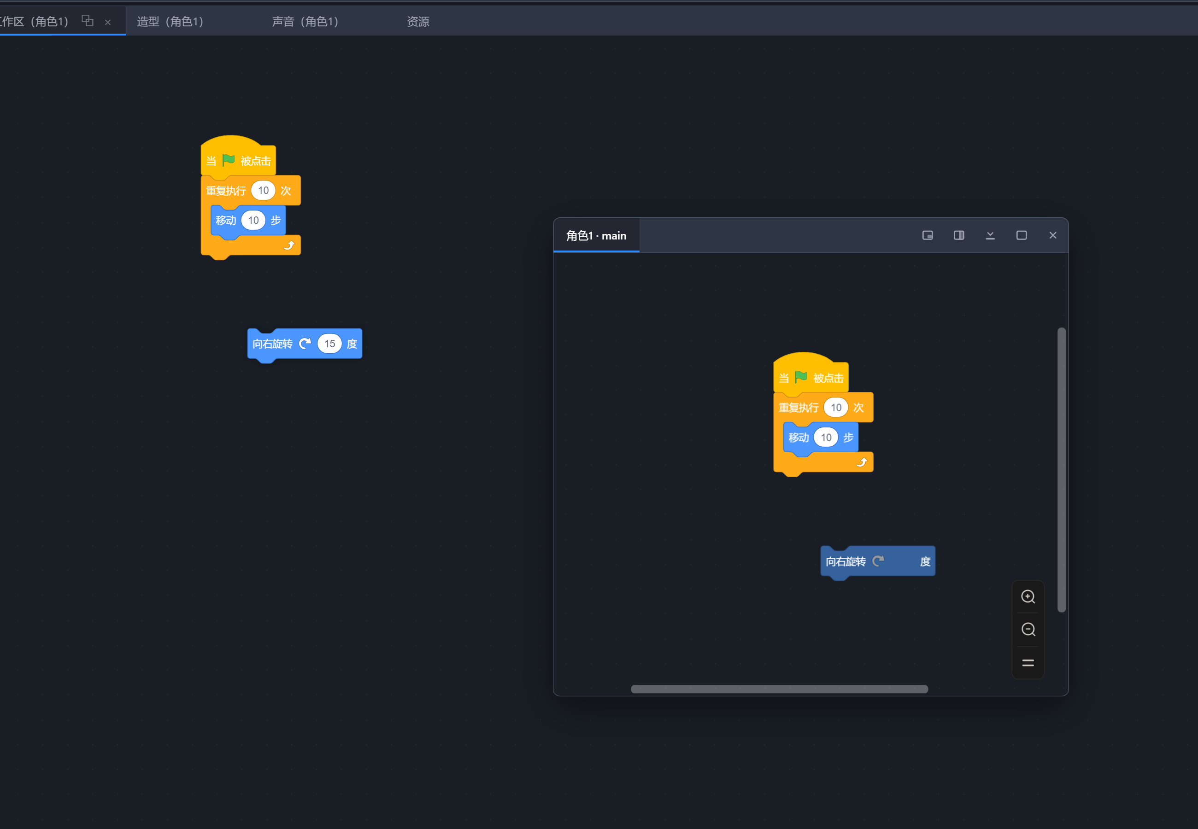Image resolution: width=1198 pixels, height=829 pixels.
Task: Select the 角色1 · main panel tab
Action: pyautogui.click(x=596, y=236)
